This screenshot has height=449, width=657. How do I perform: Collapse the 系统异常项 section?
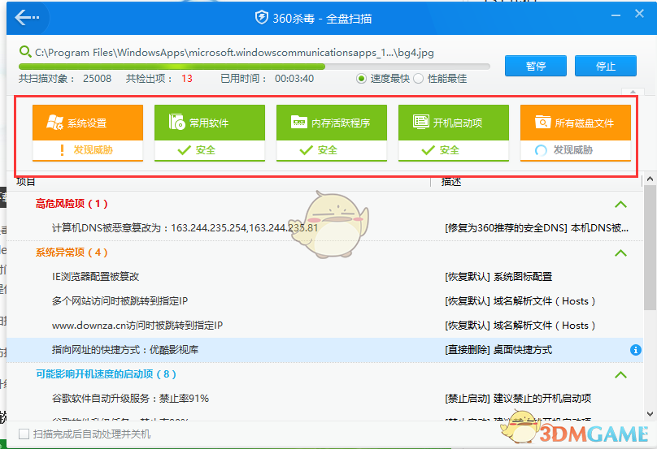pyautogui.click(x=620, y=253)
